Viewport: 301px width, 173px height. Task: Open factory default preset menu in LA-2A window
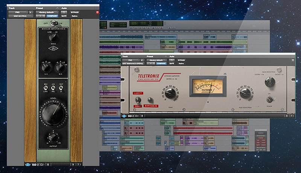click(157, 60)
